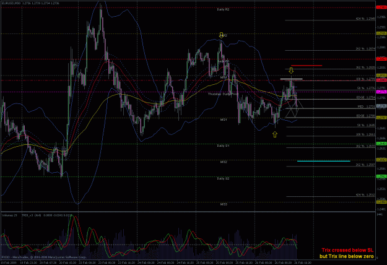Click the 50 % 1.2776 Fibonacci label

tap(366, 88)
